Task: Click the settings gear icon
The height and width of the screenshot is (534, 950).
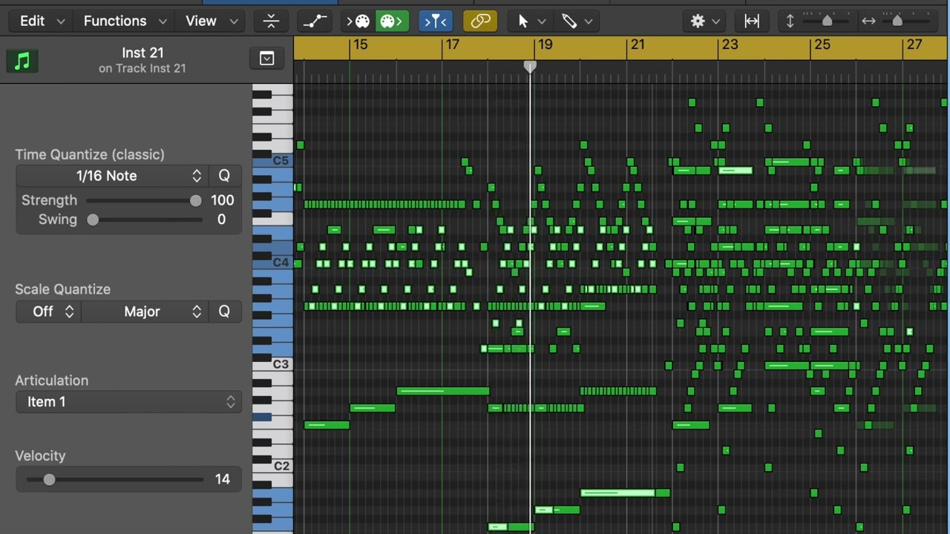Action: pos(698,21)
